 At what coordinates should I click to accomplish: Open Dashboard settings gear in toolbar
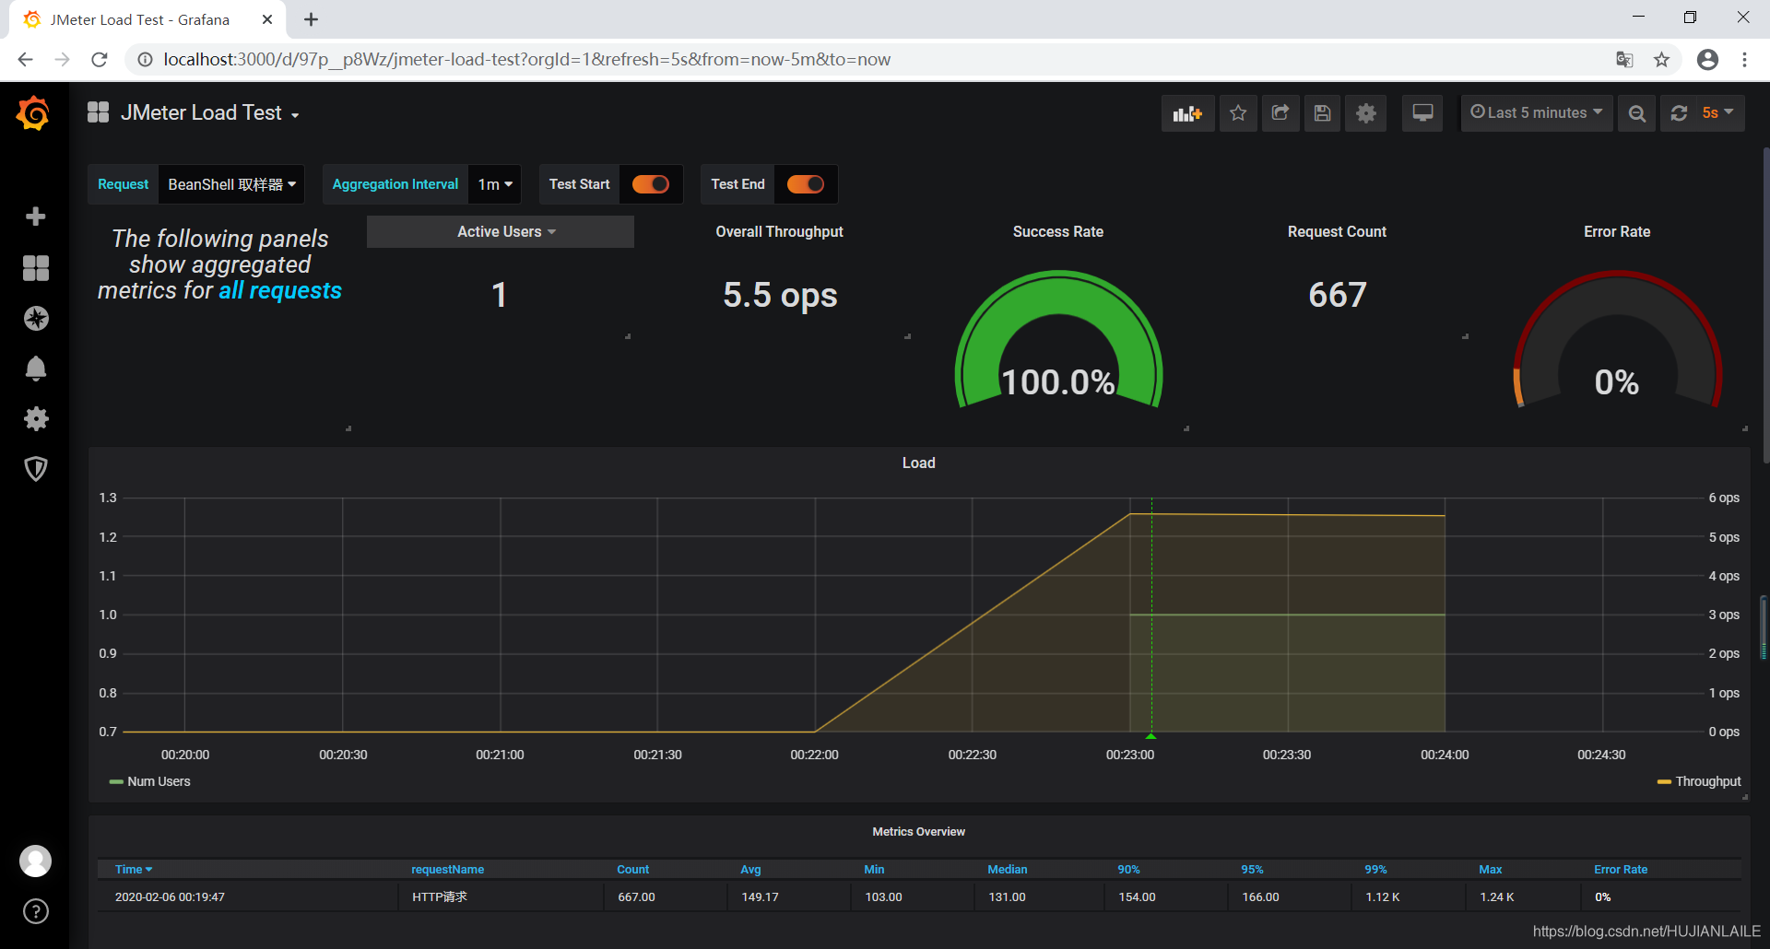click(1365, 113)
